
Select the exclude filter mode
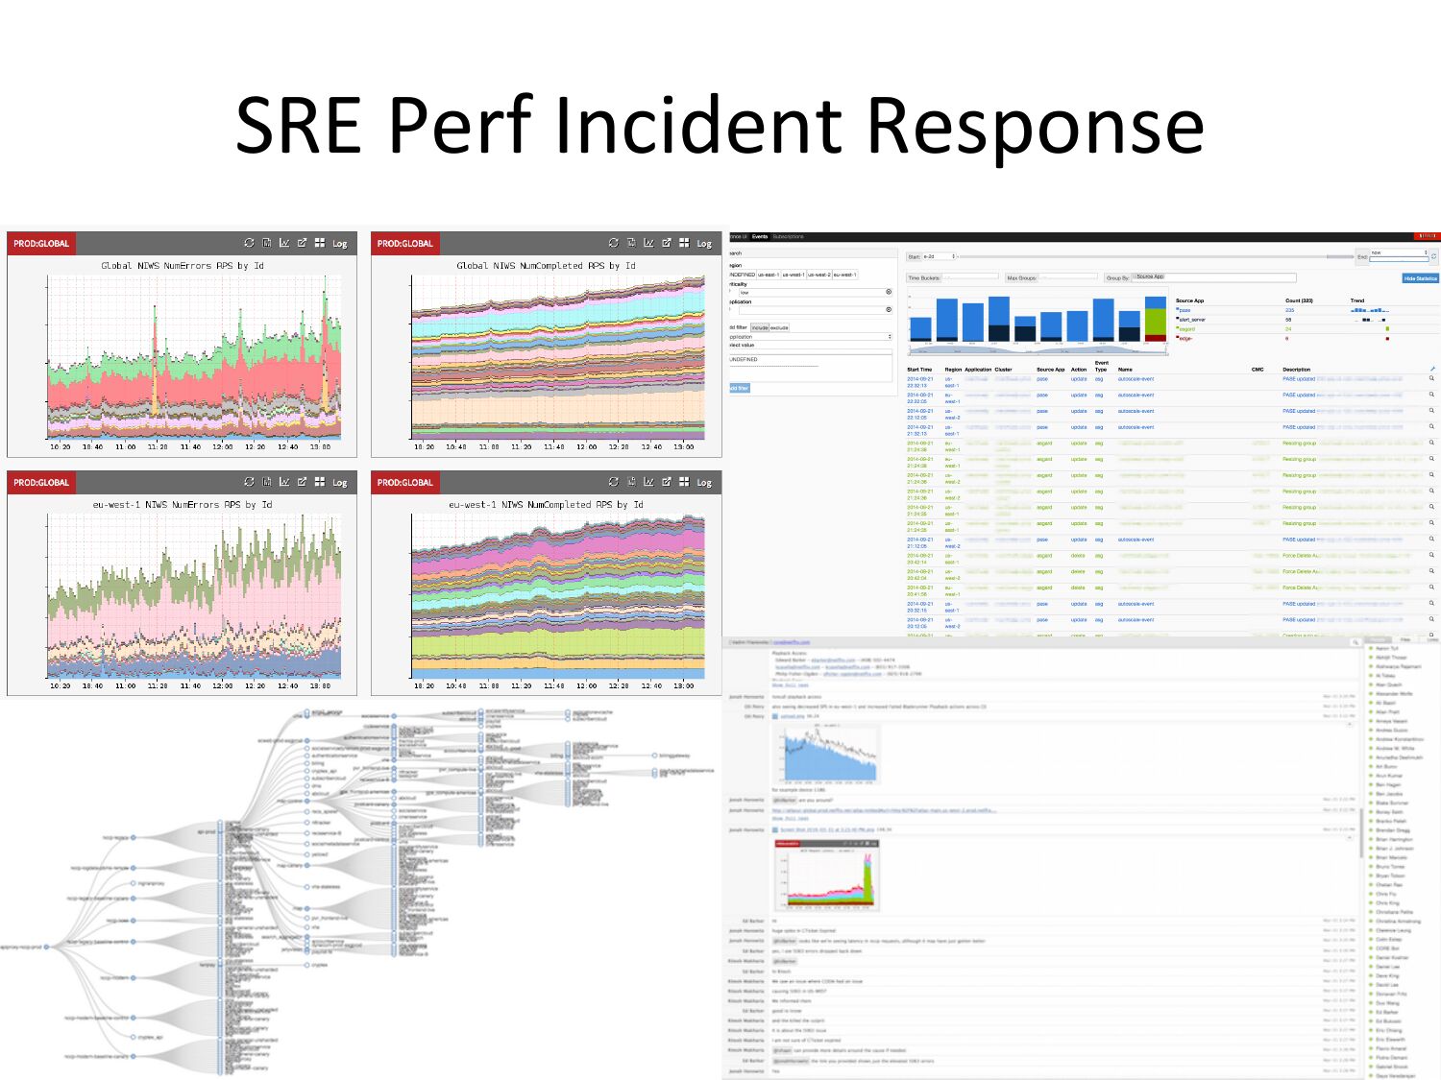[x=779, y=327]
